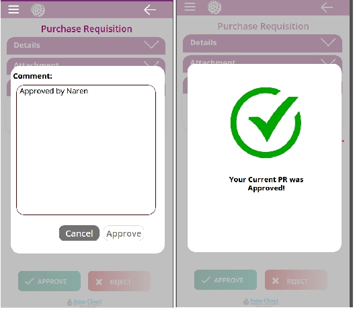Image resolution: width=355 pixels, height=310 pixels.
Task: Click red REJECT button on right screen
Action: coord(296,280)
